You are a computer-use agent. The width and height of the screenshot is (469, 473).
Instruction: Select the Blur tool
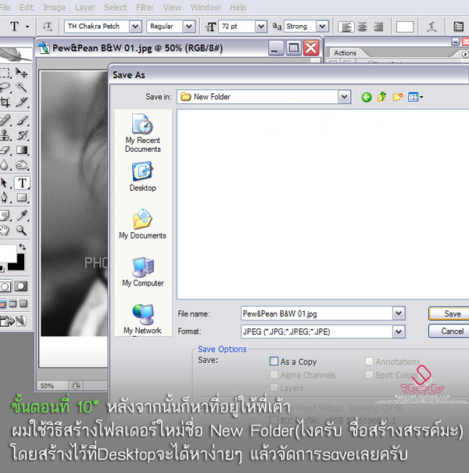pos(5,165)
